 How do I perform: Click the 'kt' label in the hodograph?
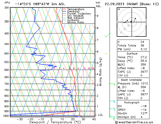click(119, 9)
